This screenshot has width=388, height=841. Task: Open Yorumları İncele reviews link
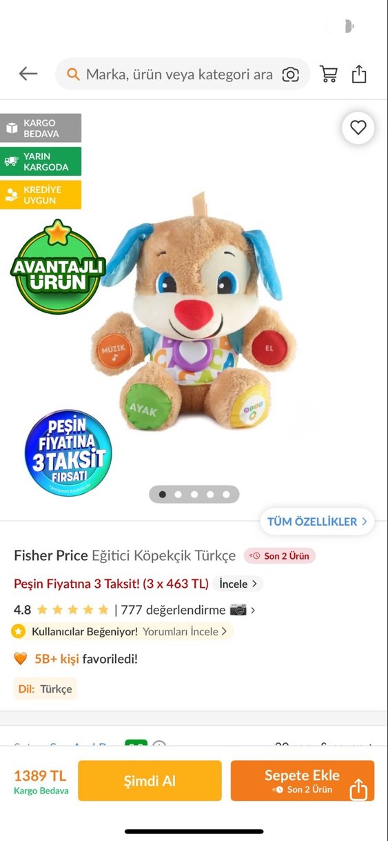coord(185,631)
